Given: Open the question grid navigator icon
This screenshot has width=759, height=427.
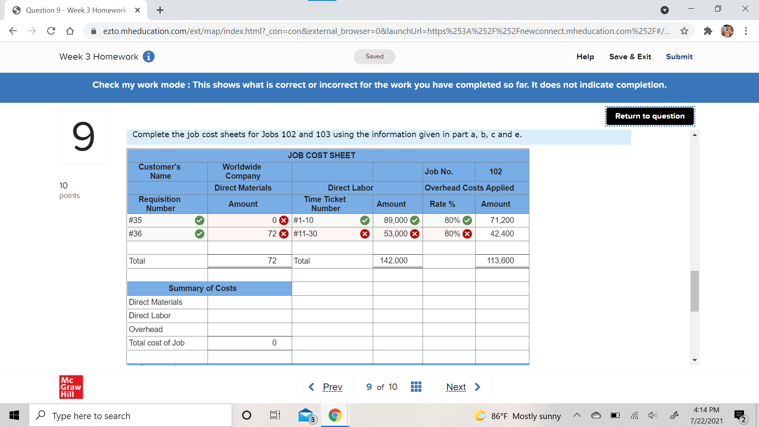Looking at the screenshot, I should pos(416,387).
